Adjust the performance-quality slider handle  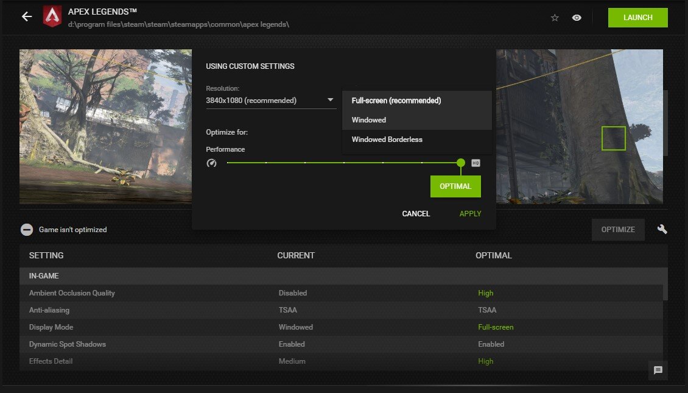[461, 163]
